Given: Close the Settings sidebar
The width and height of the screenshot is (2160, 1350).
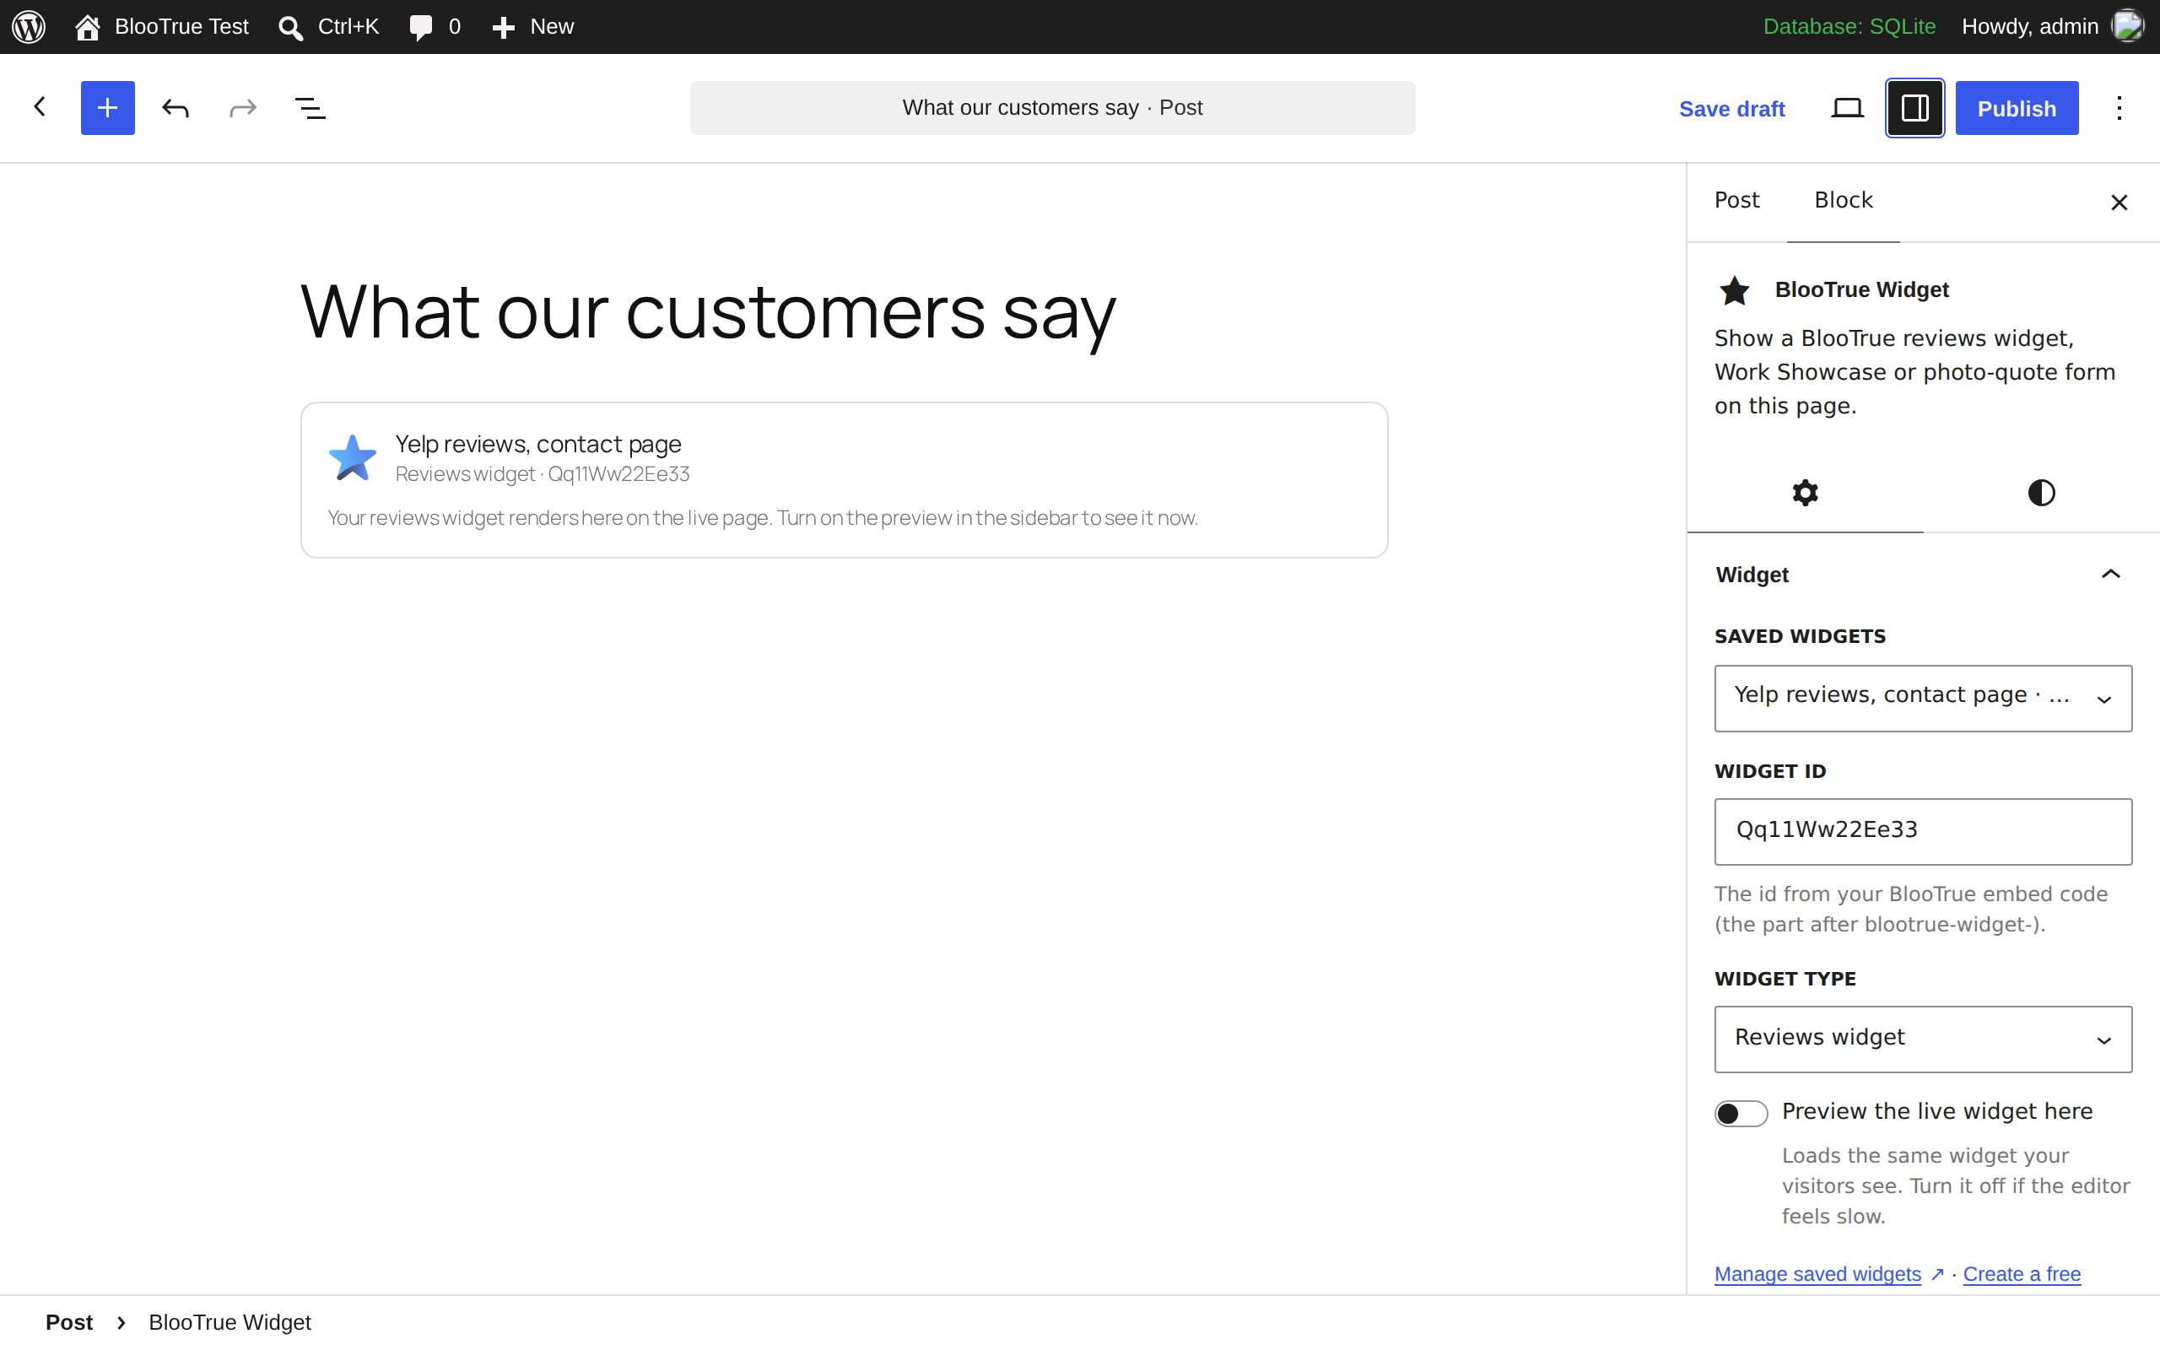Looking at the screenshot, I should pyautogui.click(x=2119, y=202).
